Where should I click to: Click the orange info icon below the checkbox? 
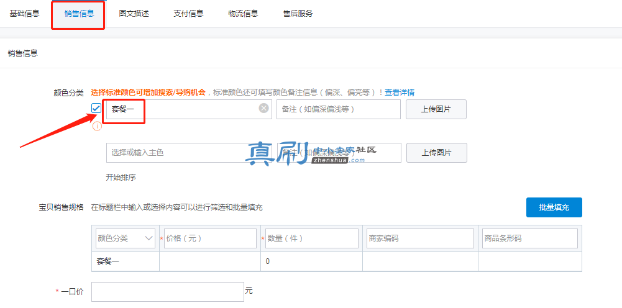[97, 127]
